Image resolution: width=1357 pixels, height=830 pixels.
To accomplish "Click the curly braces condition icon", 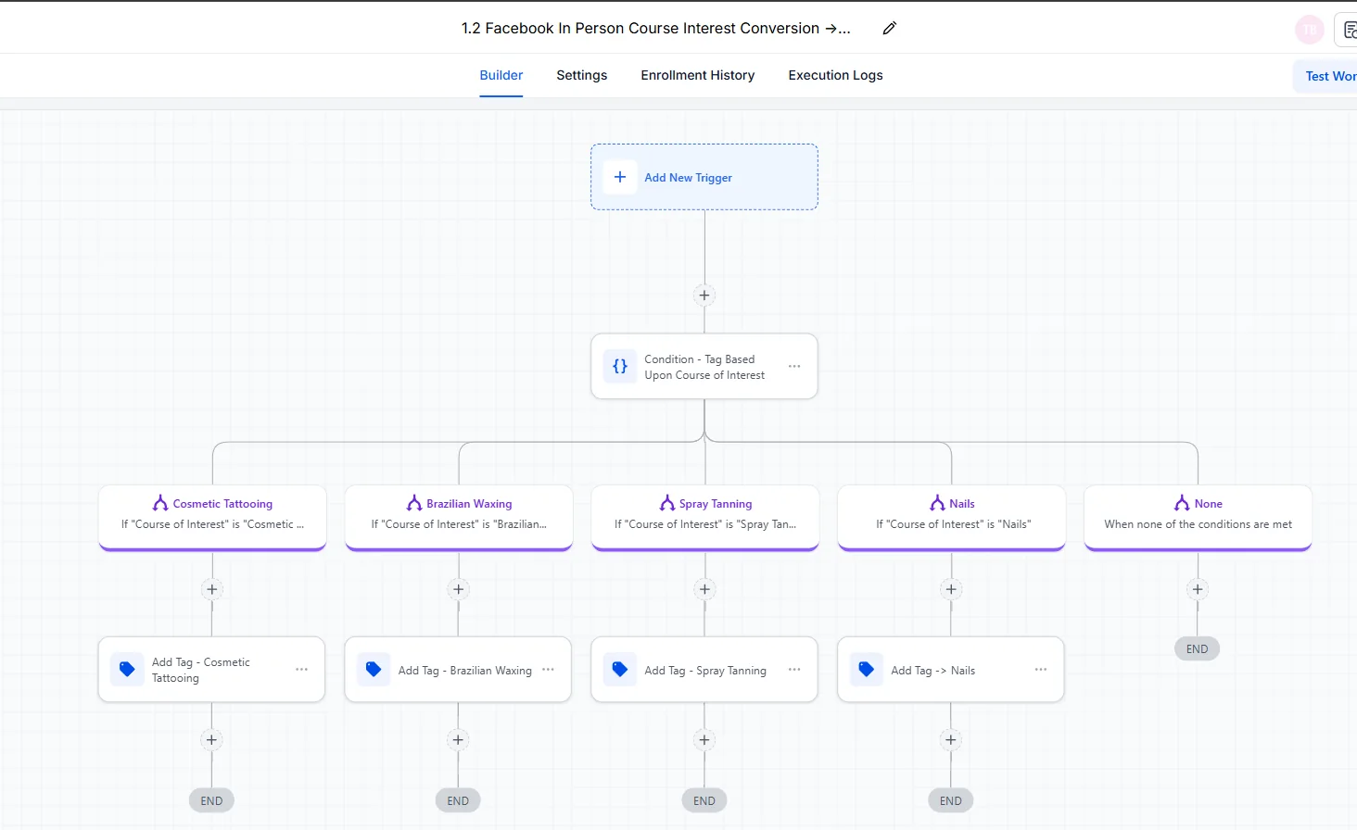I will coord(620,366).
